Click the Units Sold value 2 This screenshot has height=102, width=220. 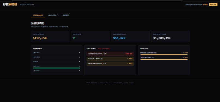(x=74, y=38)
